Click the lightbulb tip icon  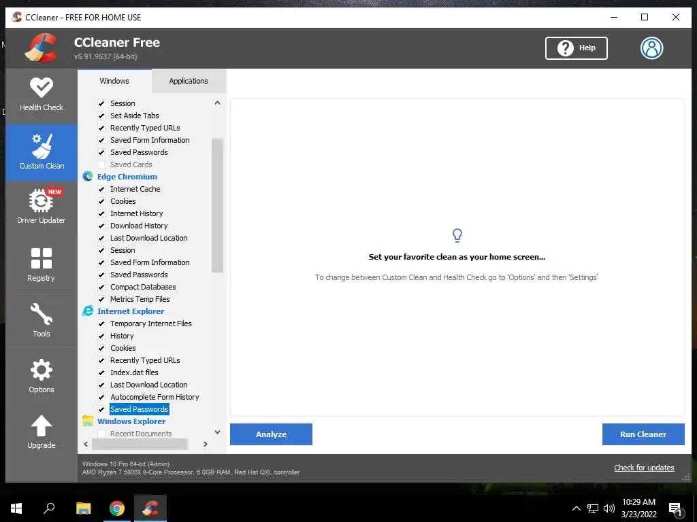tap(457, 235)
